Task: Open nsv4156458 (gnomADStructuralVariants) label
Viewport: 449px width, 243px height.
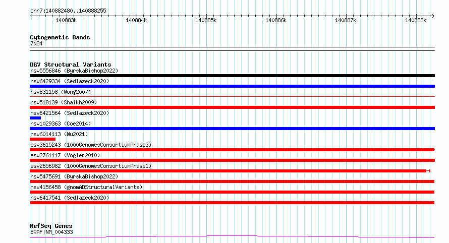Action: tap(86, 187)
